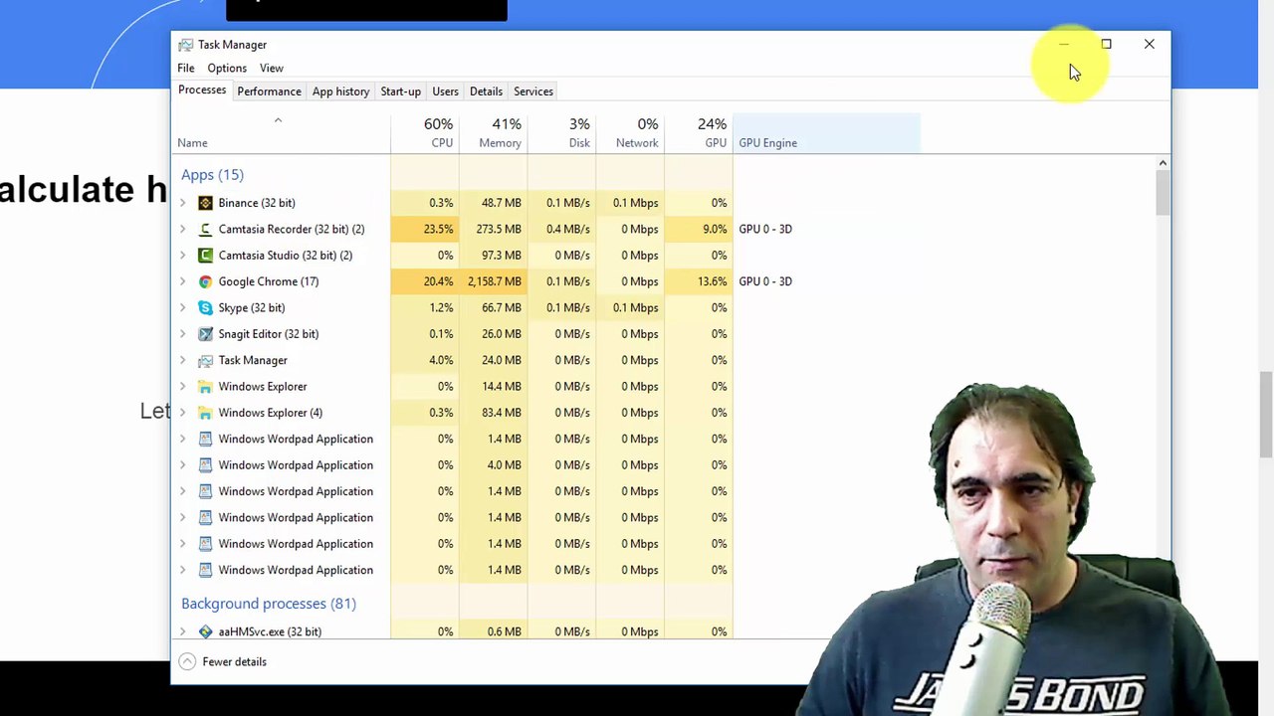
Task: Click the Google Chrome process icon
Action: (205, 281)
